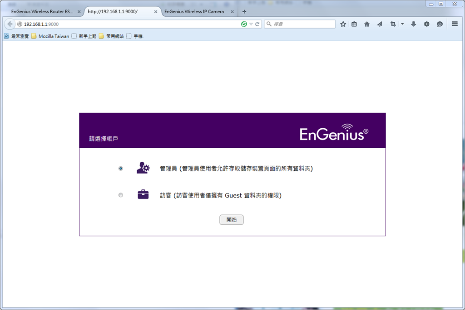Open the screenshot tool dropdown arrow
Viewport: 465px width, 310px height.
[402, 24]
